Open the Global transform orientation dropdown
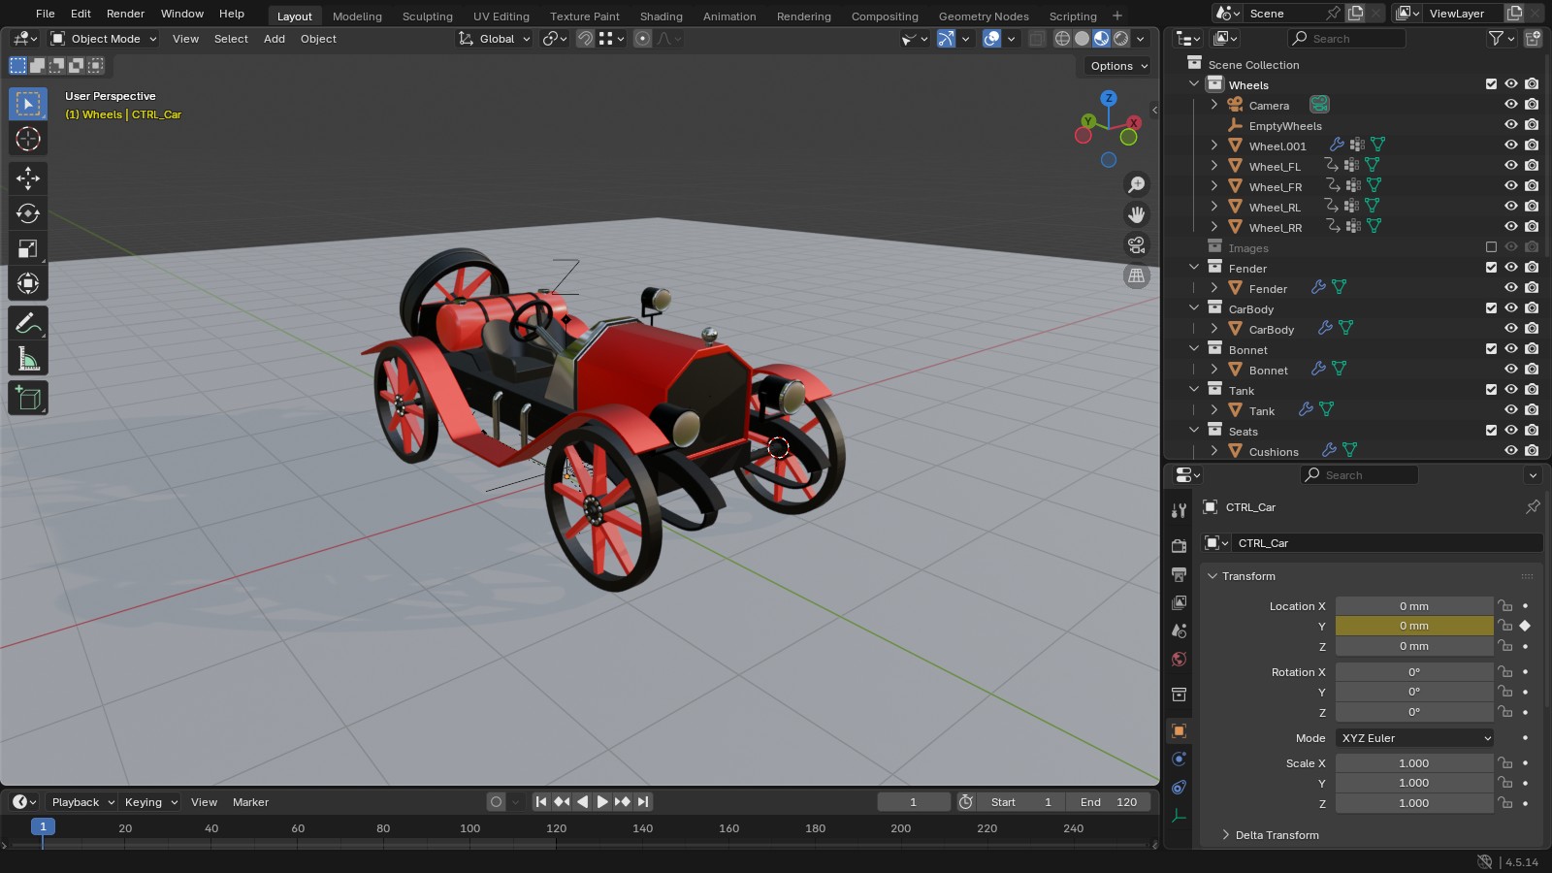 [495, 39]
